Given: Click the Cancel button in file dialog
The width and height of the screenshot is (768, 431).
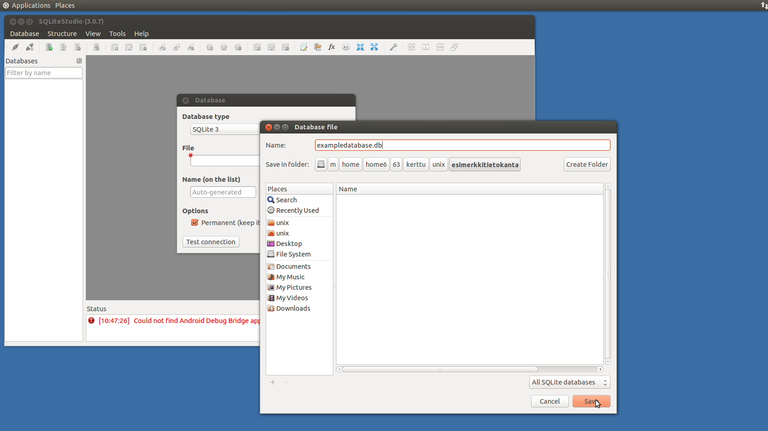Looking at the screenshot, I should coord(550,401).
